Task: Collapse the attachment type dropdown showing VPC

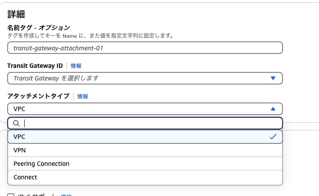Action: [x=145, y=109]
